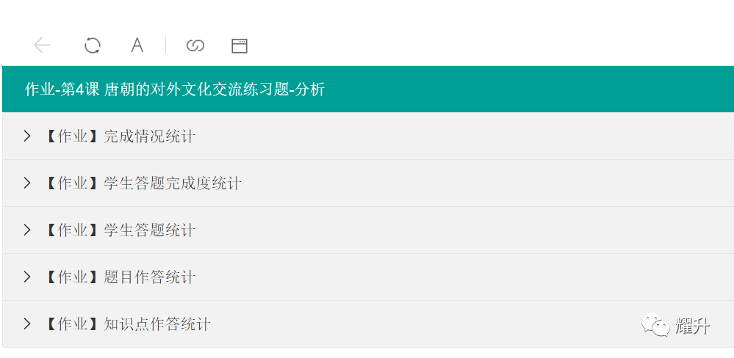Click the WeChat logo watermark icon
The image size is (734, 358).
[655, 324]
